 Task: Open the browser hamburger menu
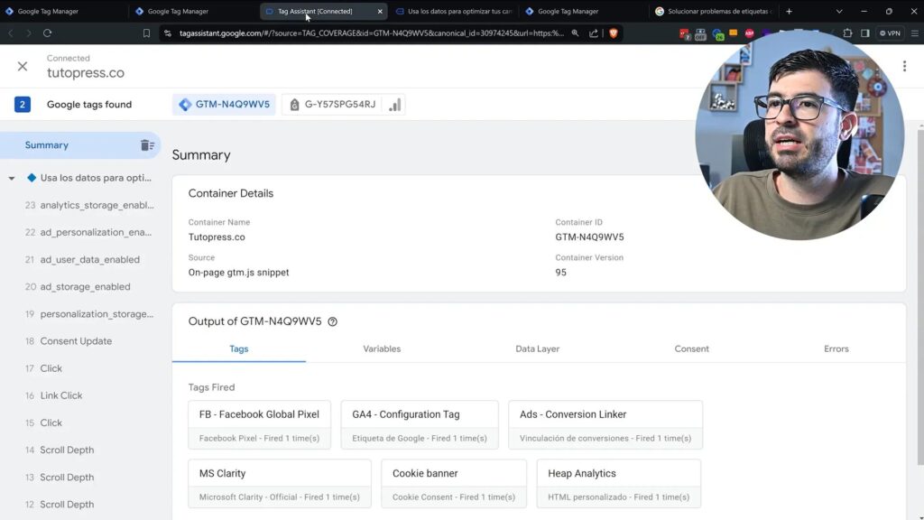coord(915,33)
